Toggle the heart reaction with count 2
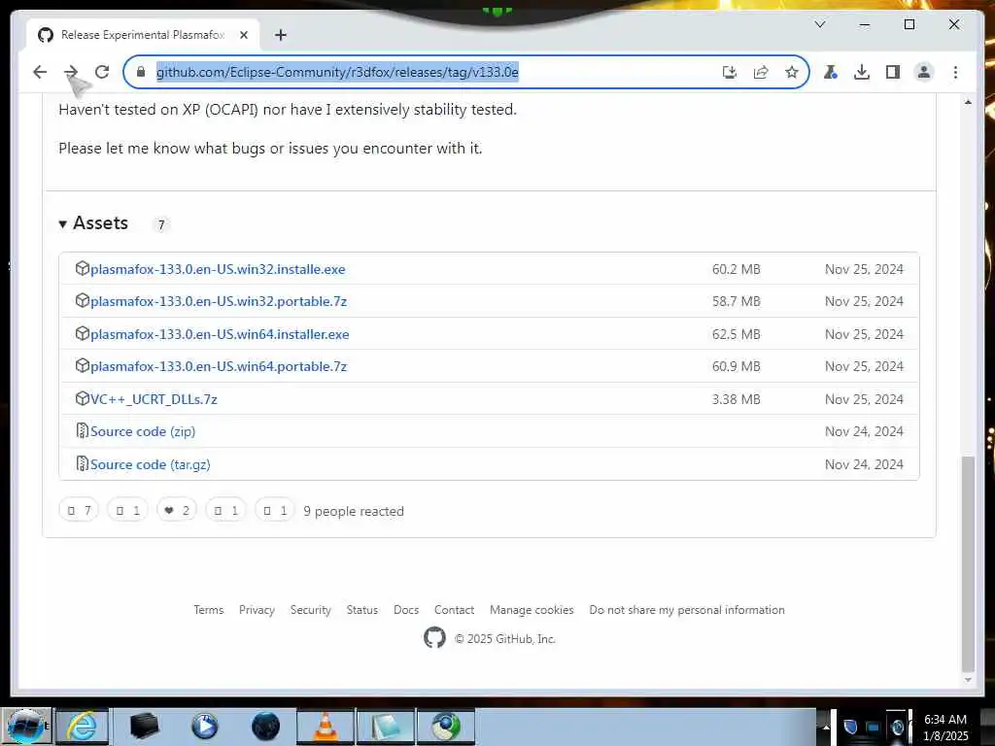The width and height of the screenshot is (995, 746). (177, 510)
